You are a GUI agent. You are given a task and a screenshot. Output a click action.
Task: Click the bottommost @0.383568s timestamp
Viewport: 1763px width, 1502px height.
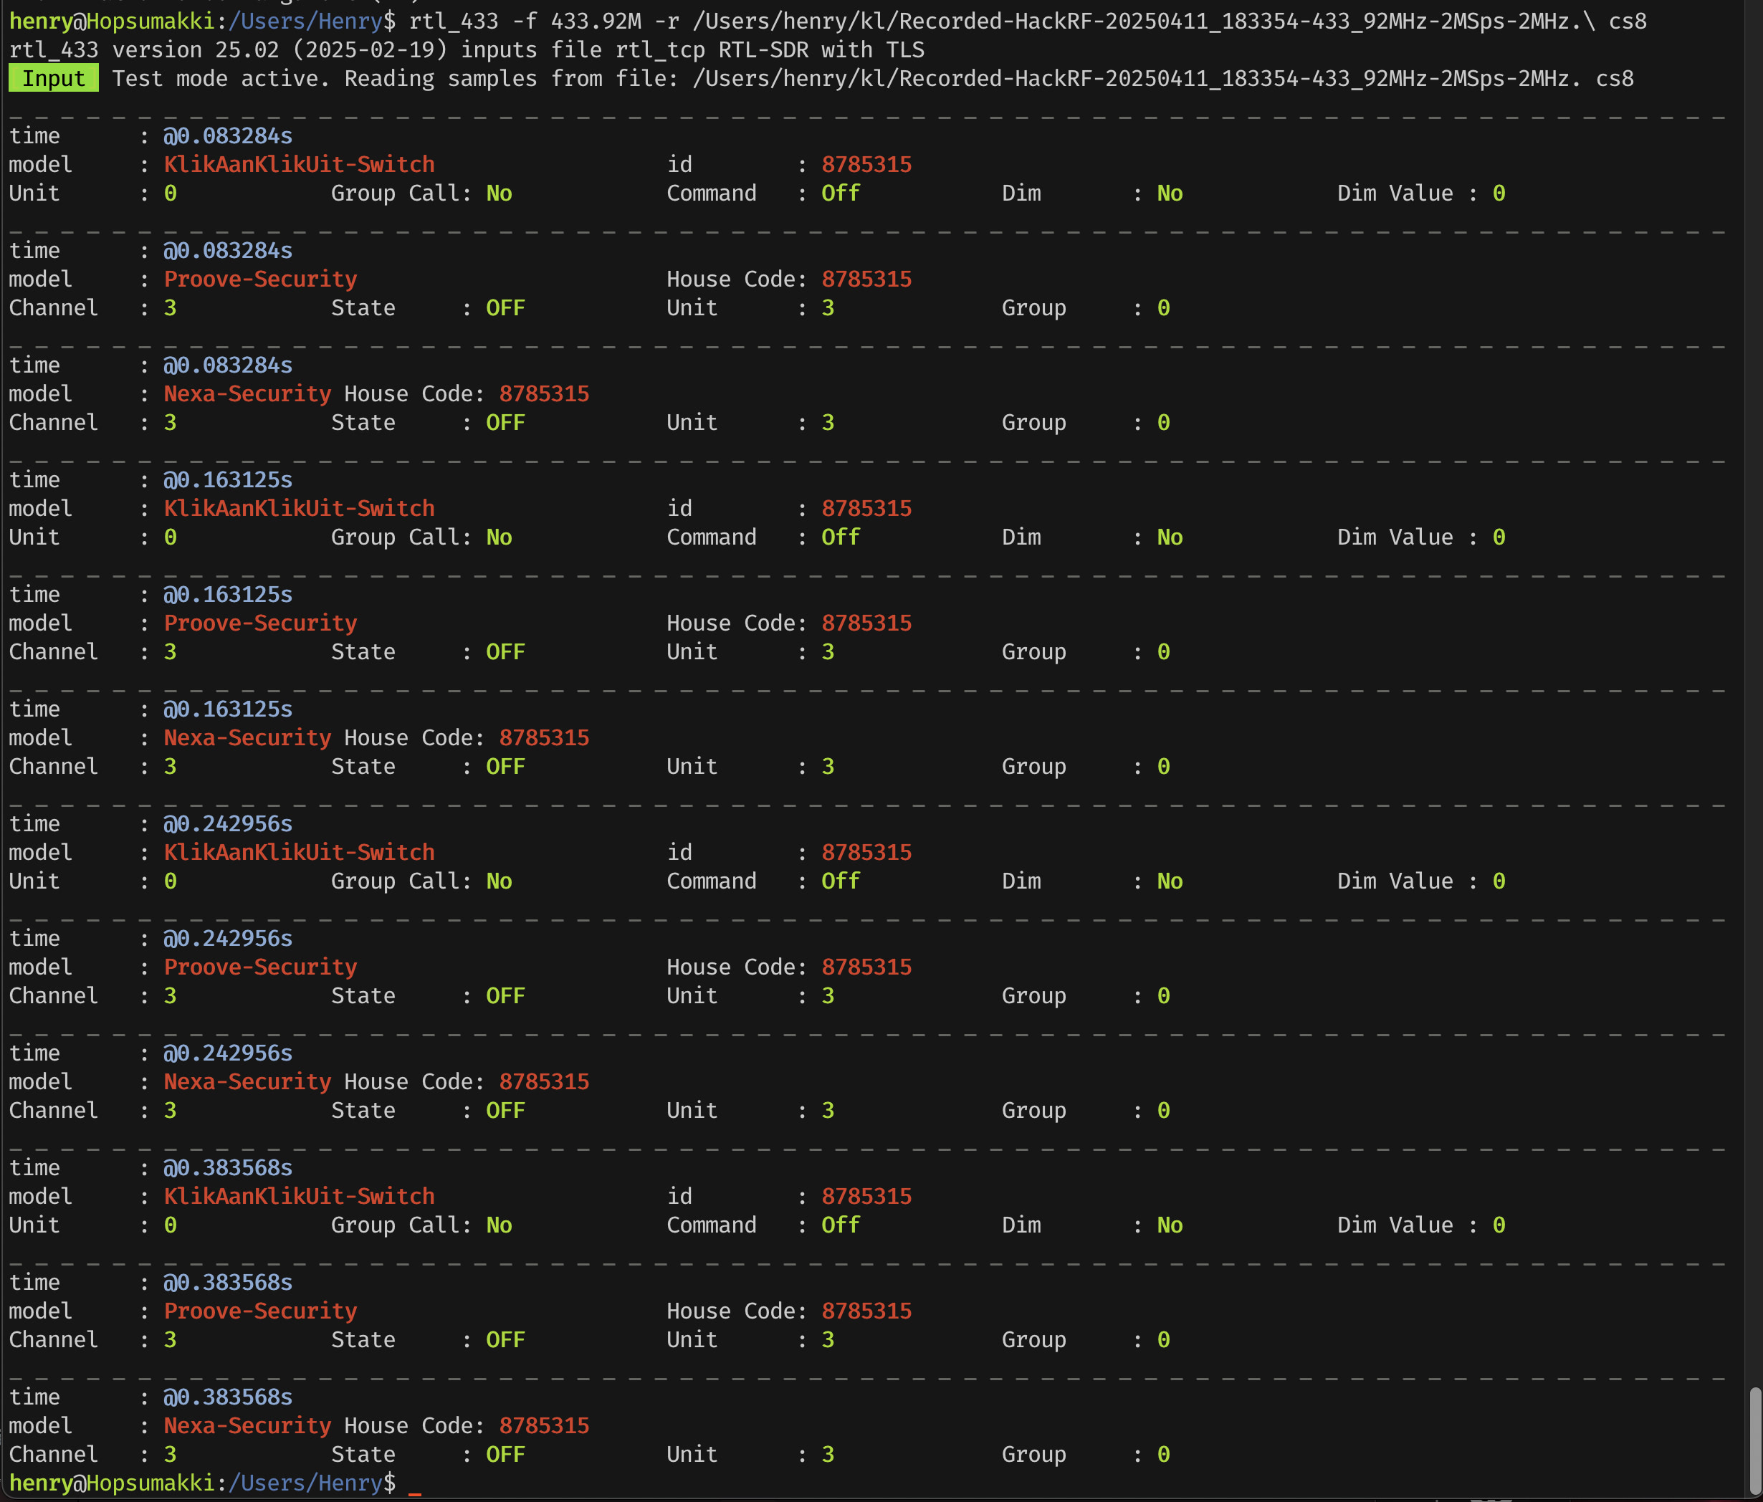point(227,1397)
